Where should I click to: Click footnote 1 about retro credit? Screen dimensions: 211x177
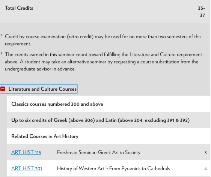pyautogui.click(x=103, y=40)
